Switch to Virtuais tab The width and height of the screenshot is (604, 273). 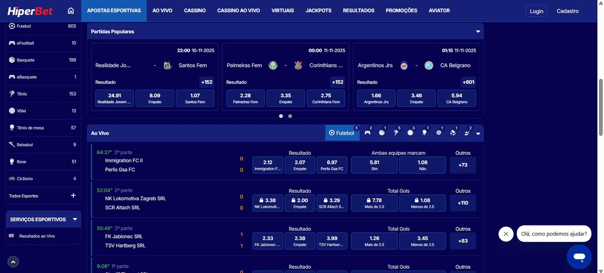283,10
